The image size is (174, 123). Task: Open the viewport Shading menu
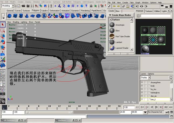tap(16, 22)
